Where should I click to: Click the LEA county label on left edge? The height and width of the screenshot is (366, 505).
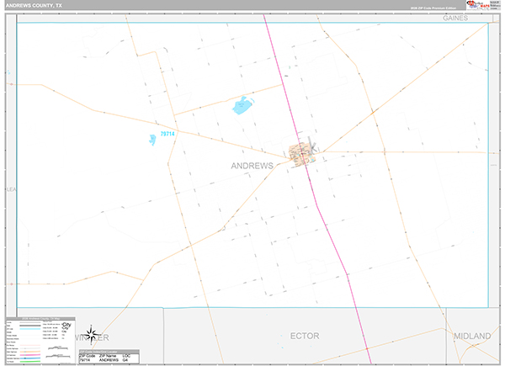(11, 189)
